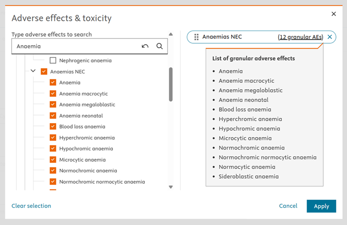Deselect Blood loss anaemia checkbox

tap(53, 126)
